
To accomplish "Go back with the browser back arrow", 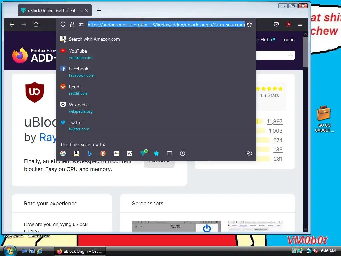I will click(12, 25).
